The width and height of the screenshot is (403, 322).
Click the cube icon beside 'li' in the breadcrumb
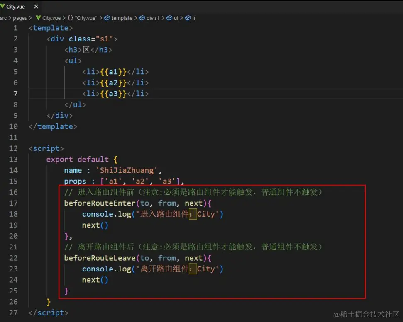tap(188, 18)
